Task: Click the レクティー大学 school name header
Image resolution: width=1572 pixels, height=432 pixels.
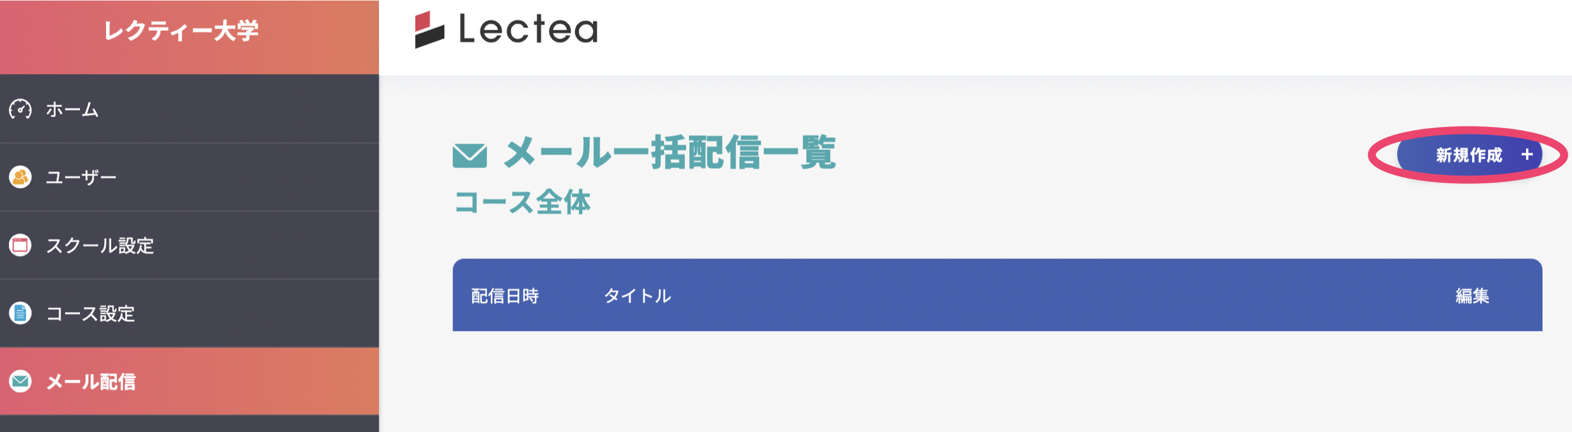Action: [182, 30]
